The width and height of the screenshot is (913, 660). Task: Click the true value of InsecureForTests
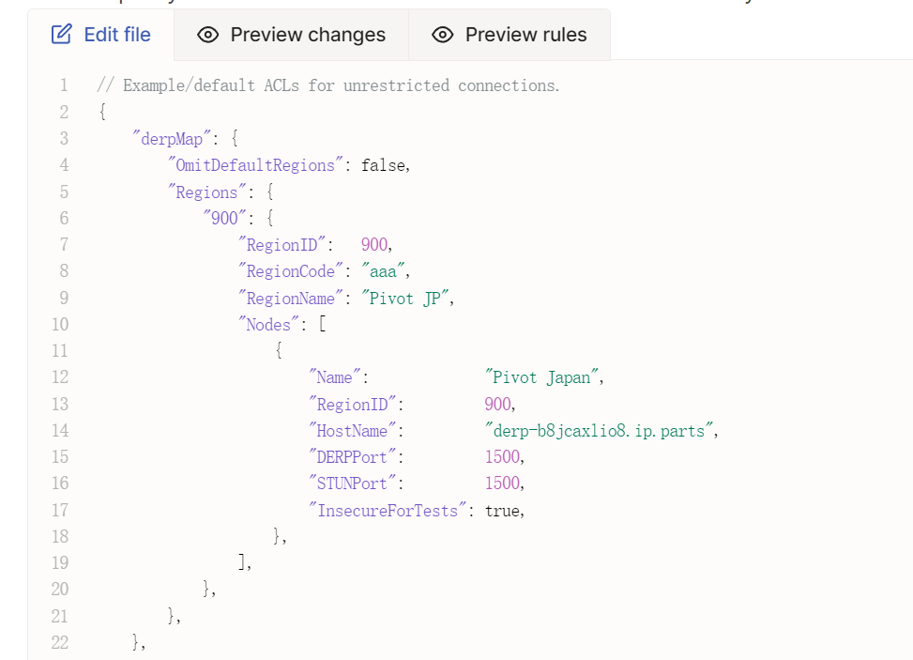coord(503,511)
